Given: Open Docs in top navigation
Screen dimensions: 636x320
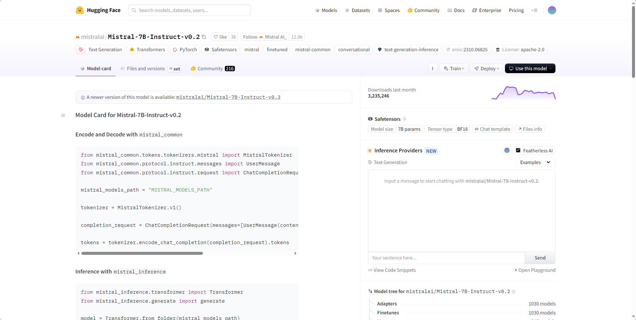Looking at the screenshot, I should tap(456, 10).
